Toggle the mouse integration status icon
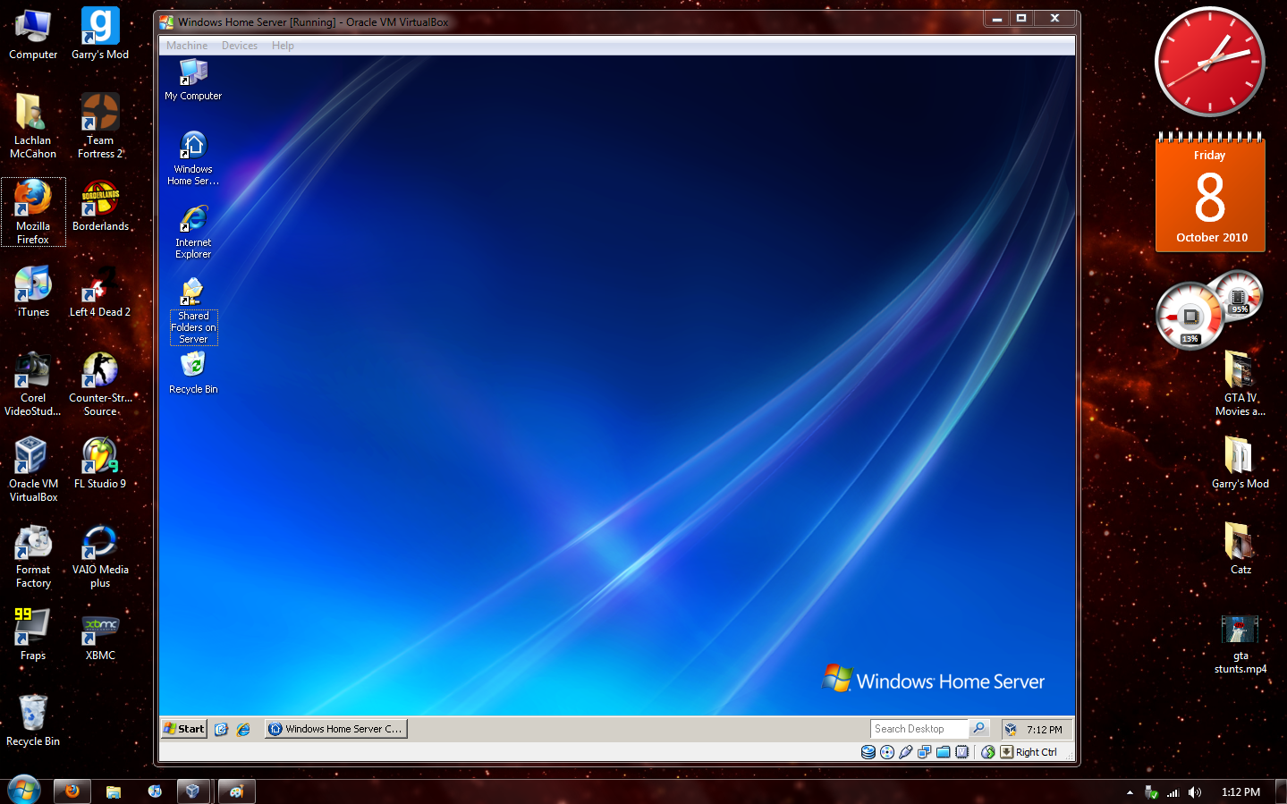 tap(986, 752)
